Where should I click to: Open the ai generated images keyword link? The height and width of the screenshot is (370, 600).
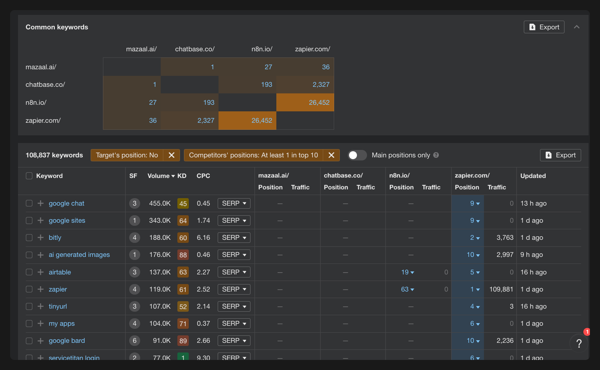pos(79,255)
